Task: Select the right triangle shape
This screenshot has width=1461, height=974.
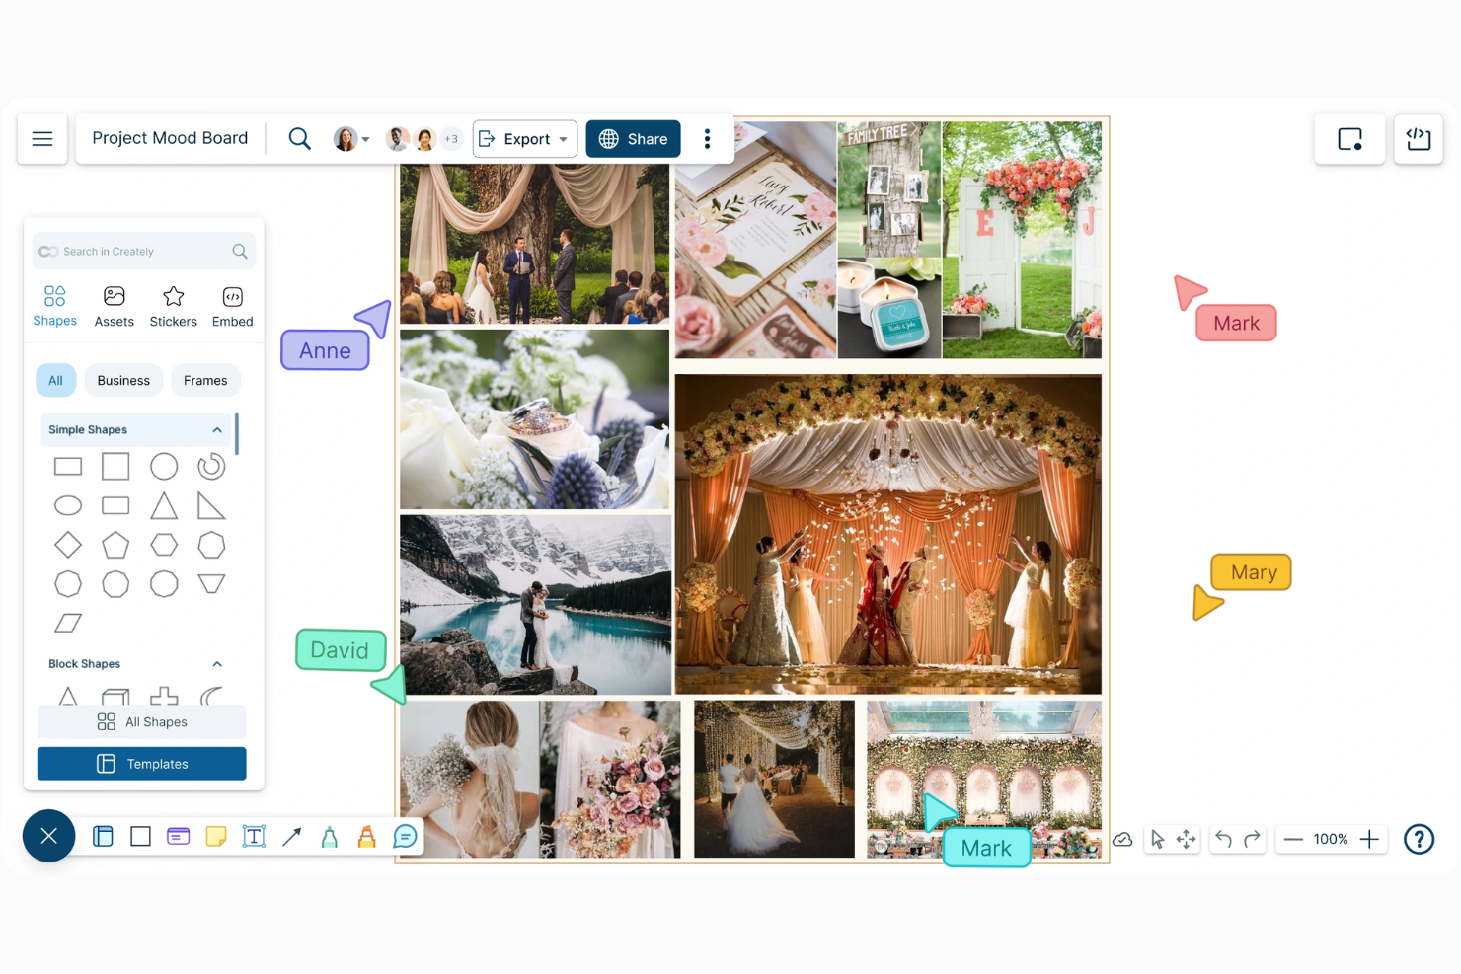Action: 211,506
